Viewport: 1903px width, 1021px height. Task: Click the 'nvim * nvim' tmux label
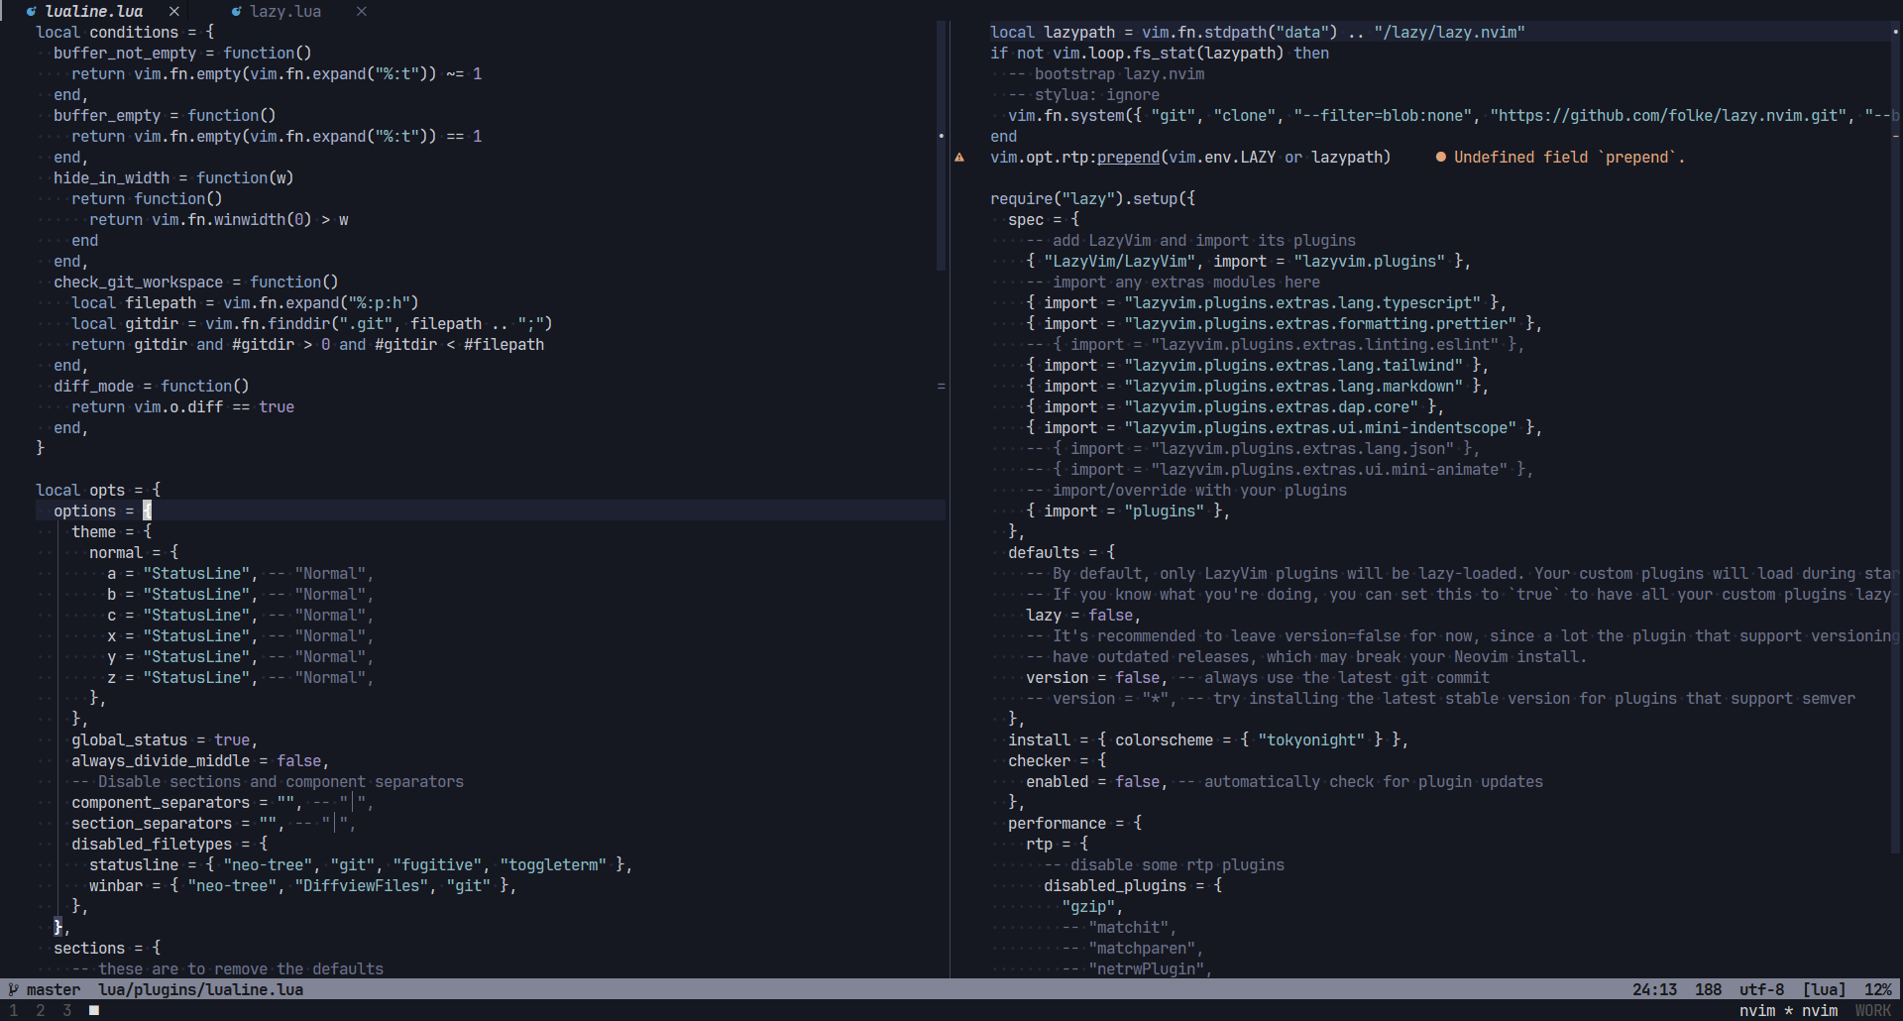[x=1788, y=1010]
